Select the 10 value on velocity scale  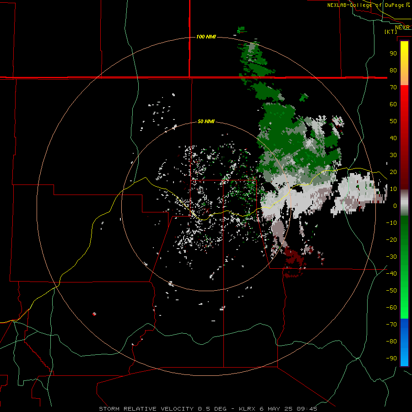(x=393, y=189)
